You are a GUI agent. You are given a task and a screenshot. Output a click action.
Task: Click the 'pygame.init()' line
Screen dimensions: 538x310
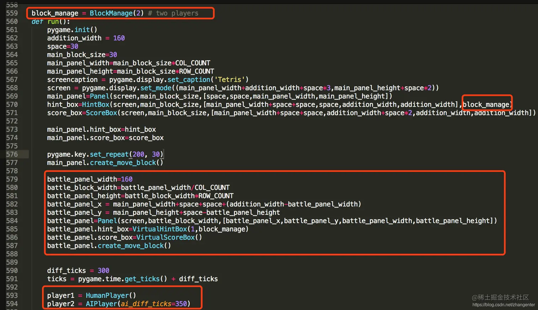72,30
